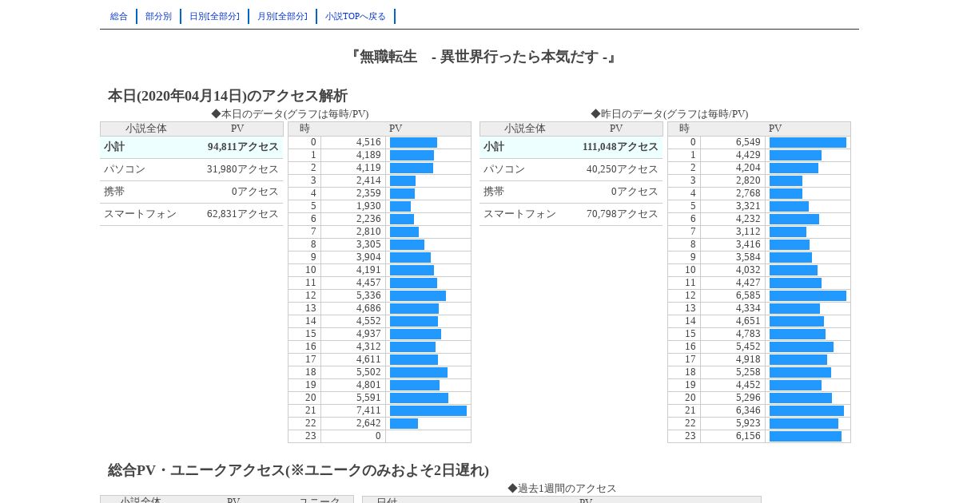This screenshot has height=503, width=959.
Task: Click today's hour 22 PV 2,642
Action: (x=368, y=423)
